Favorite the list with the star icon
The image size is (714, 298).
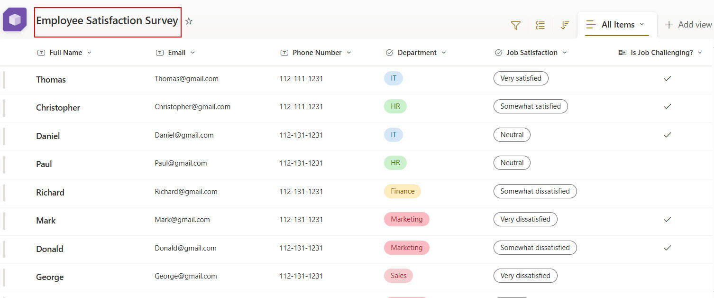189,21
